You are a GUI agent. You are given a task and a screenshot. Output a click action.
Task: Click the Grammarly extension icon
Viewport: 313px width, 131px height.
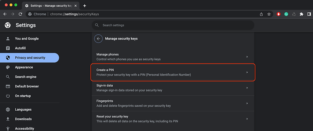pyautogui.click(x=286, y=14)
